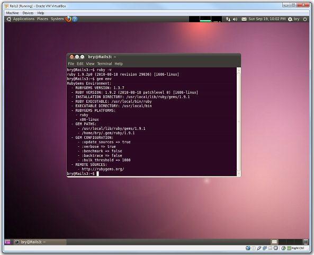Click the terminal scrollbar up arrow
The width and height of the screenshot is (314, 255).
click(x=239, y=70)
